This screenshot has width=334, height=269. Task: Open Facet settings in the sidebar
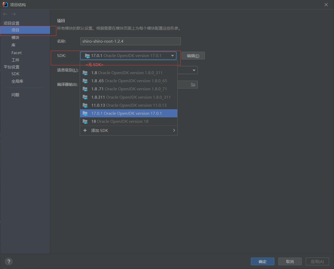tap(16, 53)
